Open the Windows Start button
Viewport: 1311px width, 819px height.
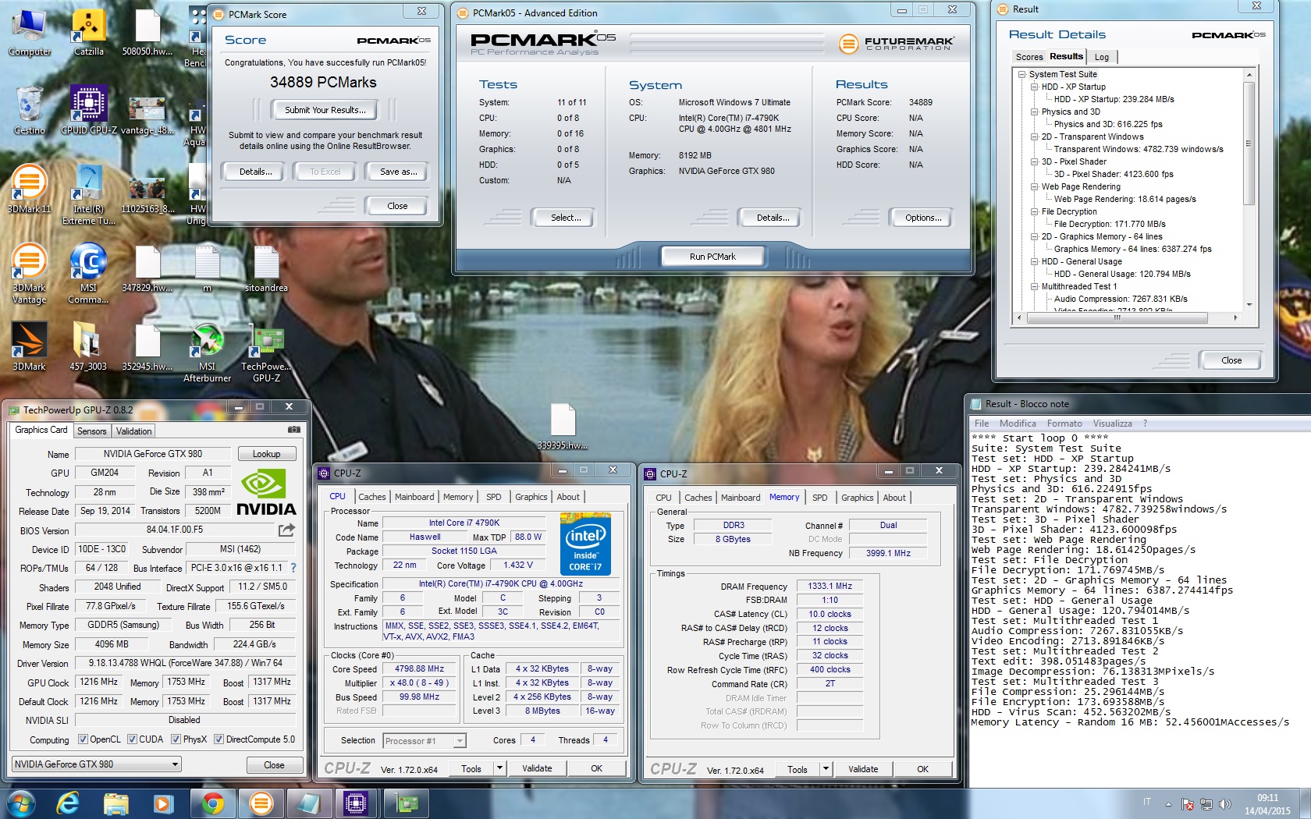[20, 803]
